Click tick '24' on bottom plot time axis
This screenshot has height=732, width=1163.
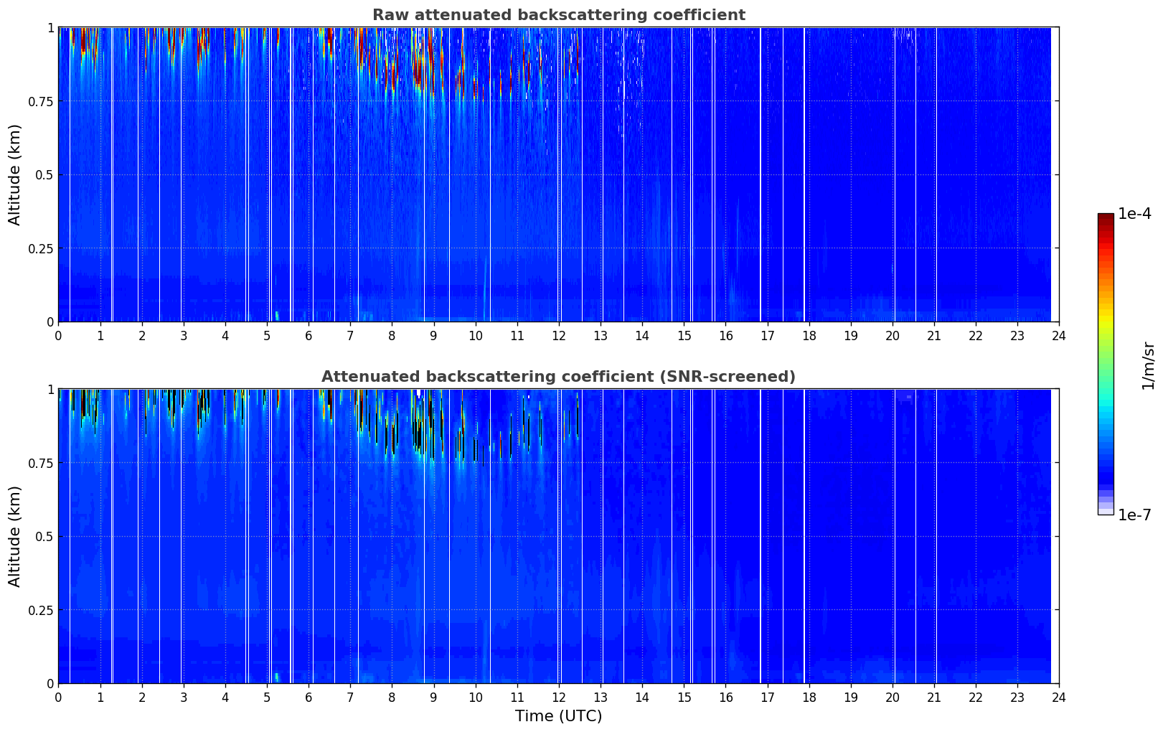tap(1059, 698)
